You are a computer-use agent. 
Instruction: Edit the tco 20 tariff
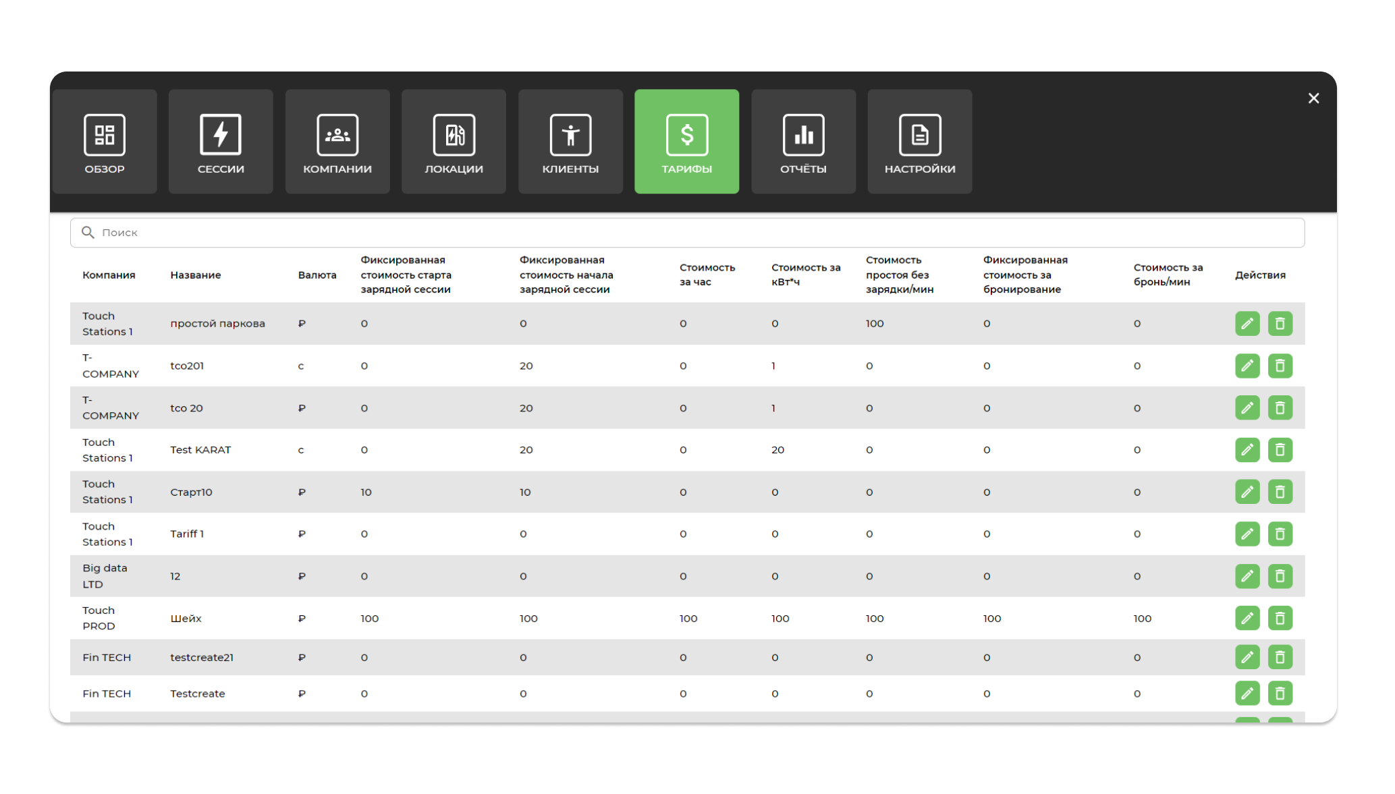(x=1247, y=408)
